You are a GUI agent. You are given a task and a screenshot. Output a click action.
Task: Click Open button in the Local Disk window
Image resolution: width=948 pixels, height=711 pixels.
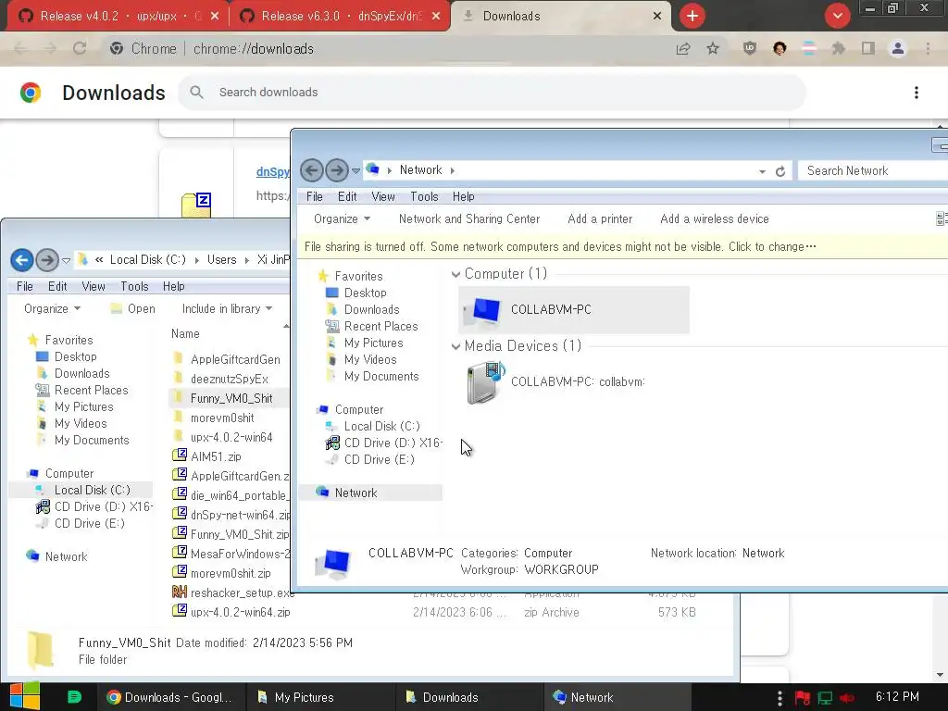click(x=133, y=309)
